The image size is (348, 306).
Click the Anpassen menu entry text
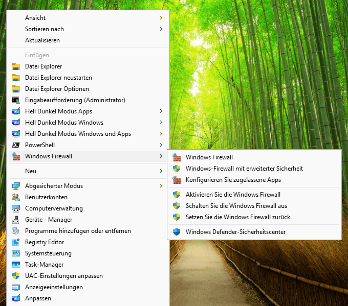38,298
